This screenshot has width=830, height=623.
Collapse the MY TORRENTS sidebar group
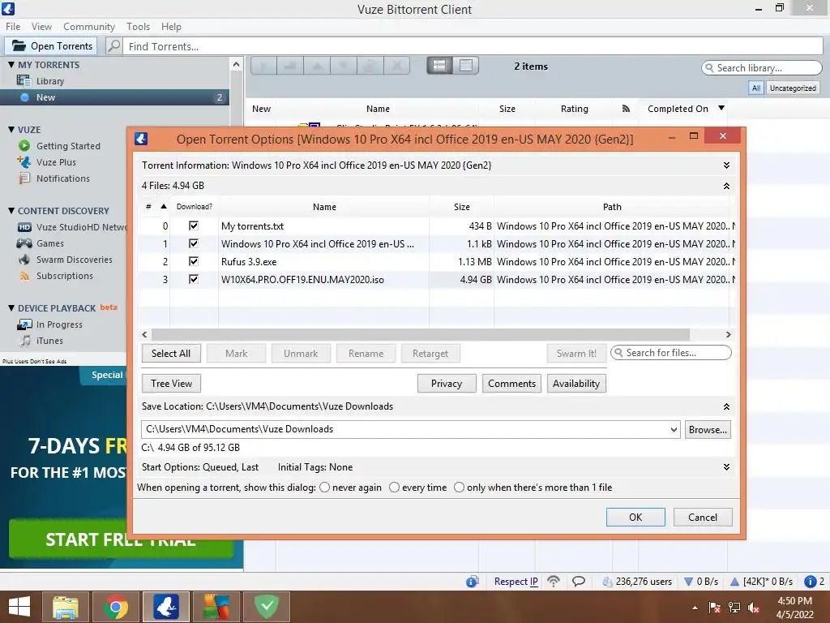11,65
